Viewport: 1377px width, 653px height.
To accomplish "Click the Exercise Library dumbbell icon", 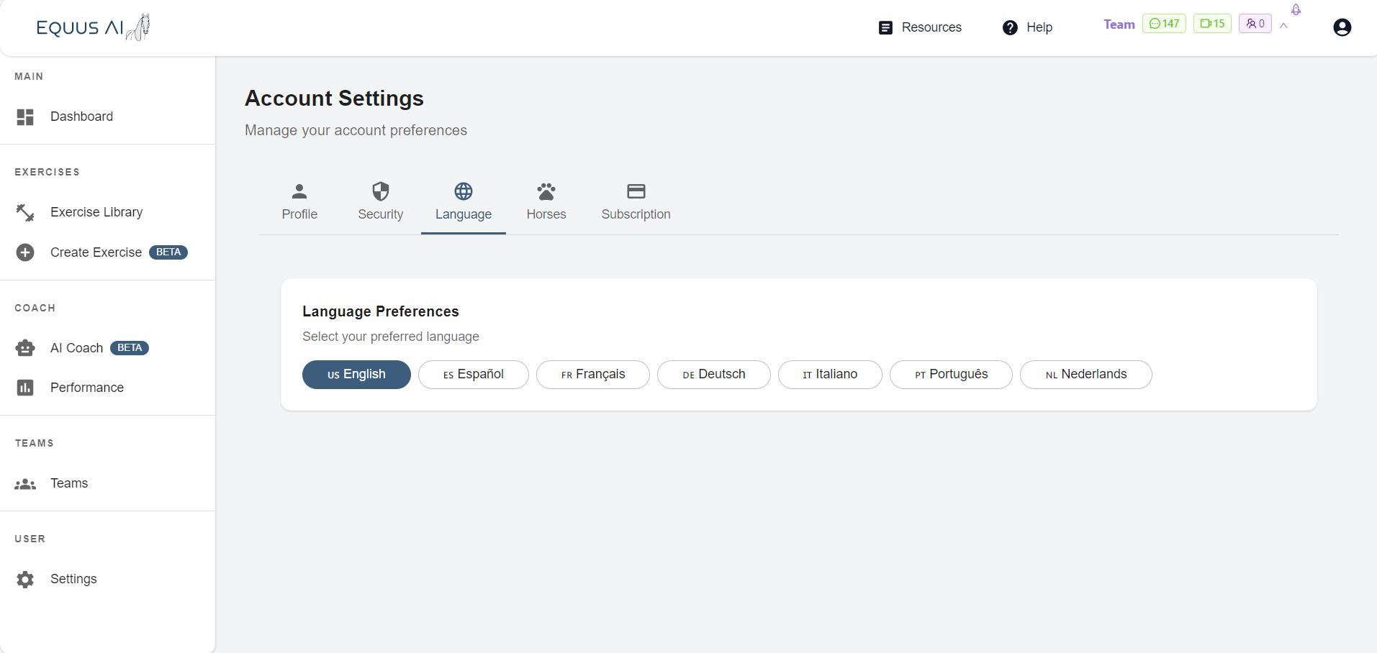I will (25, 212).
